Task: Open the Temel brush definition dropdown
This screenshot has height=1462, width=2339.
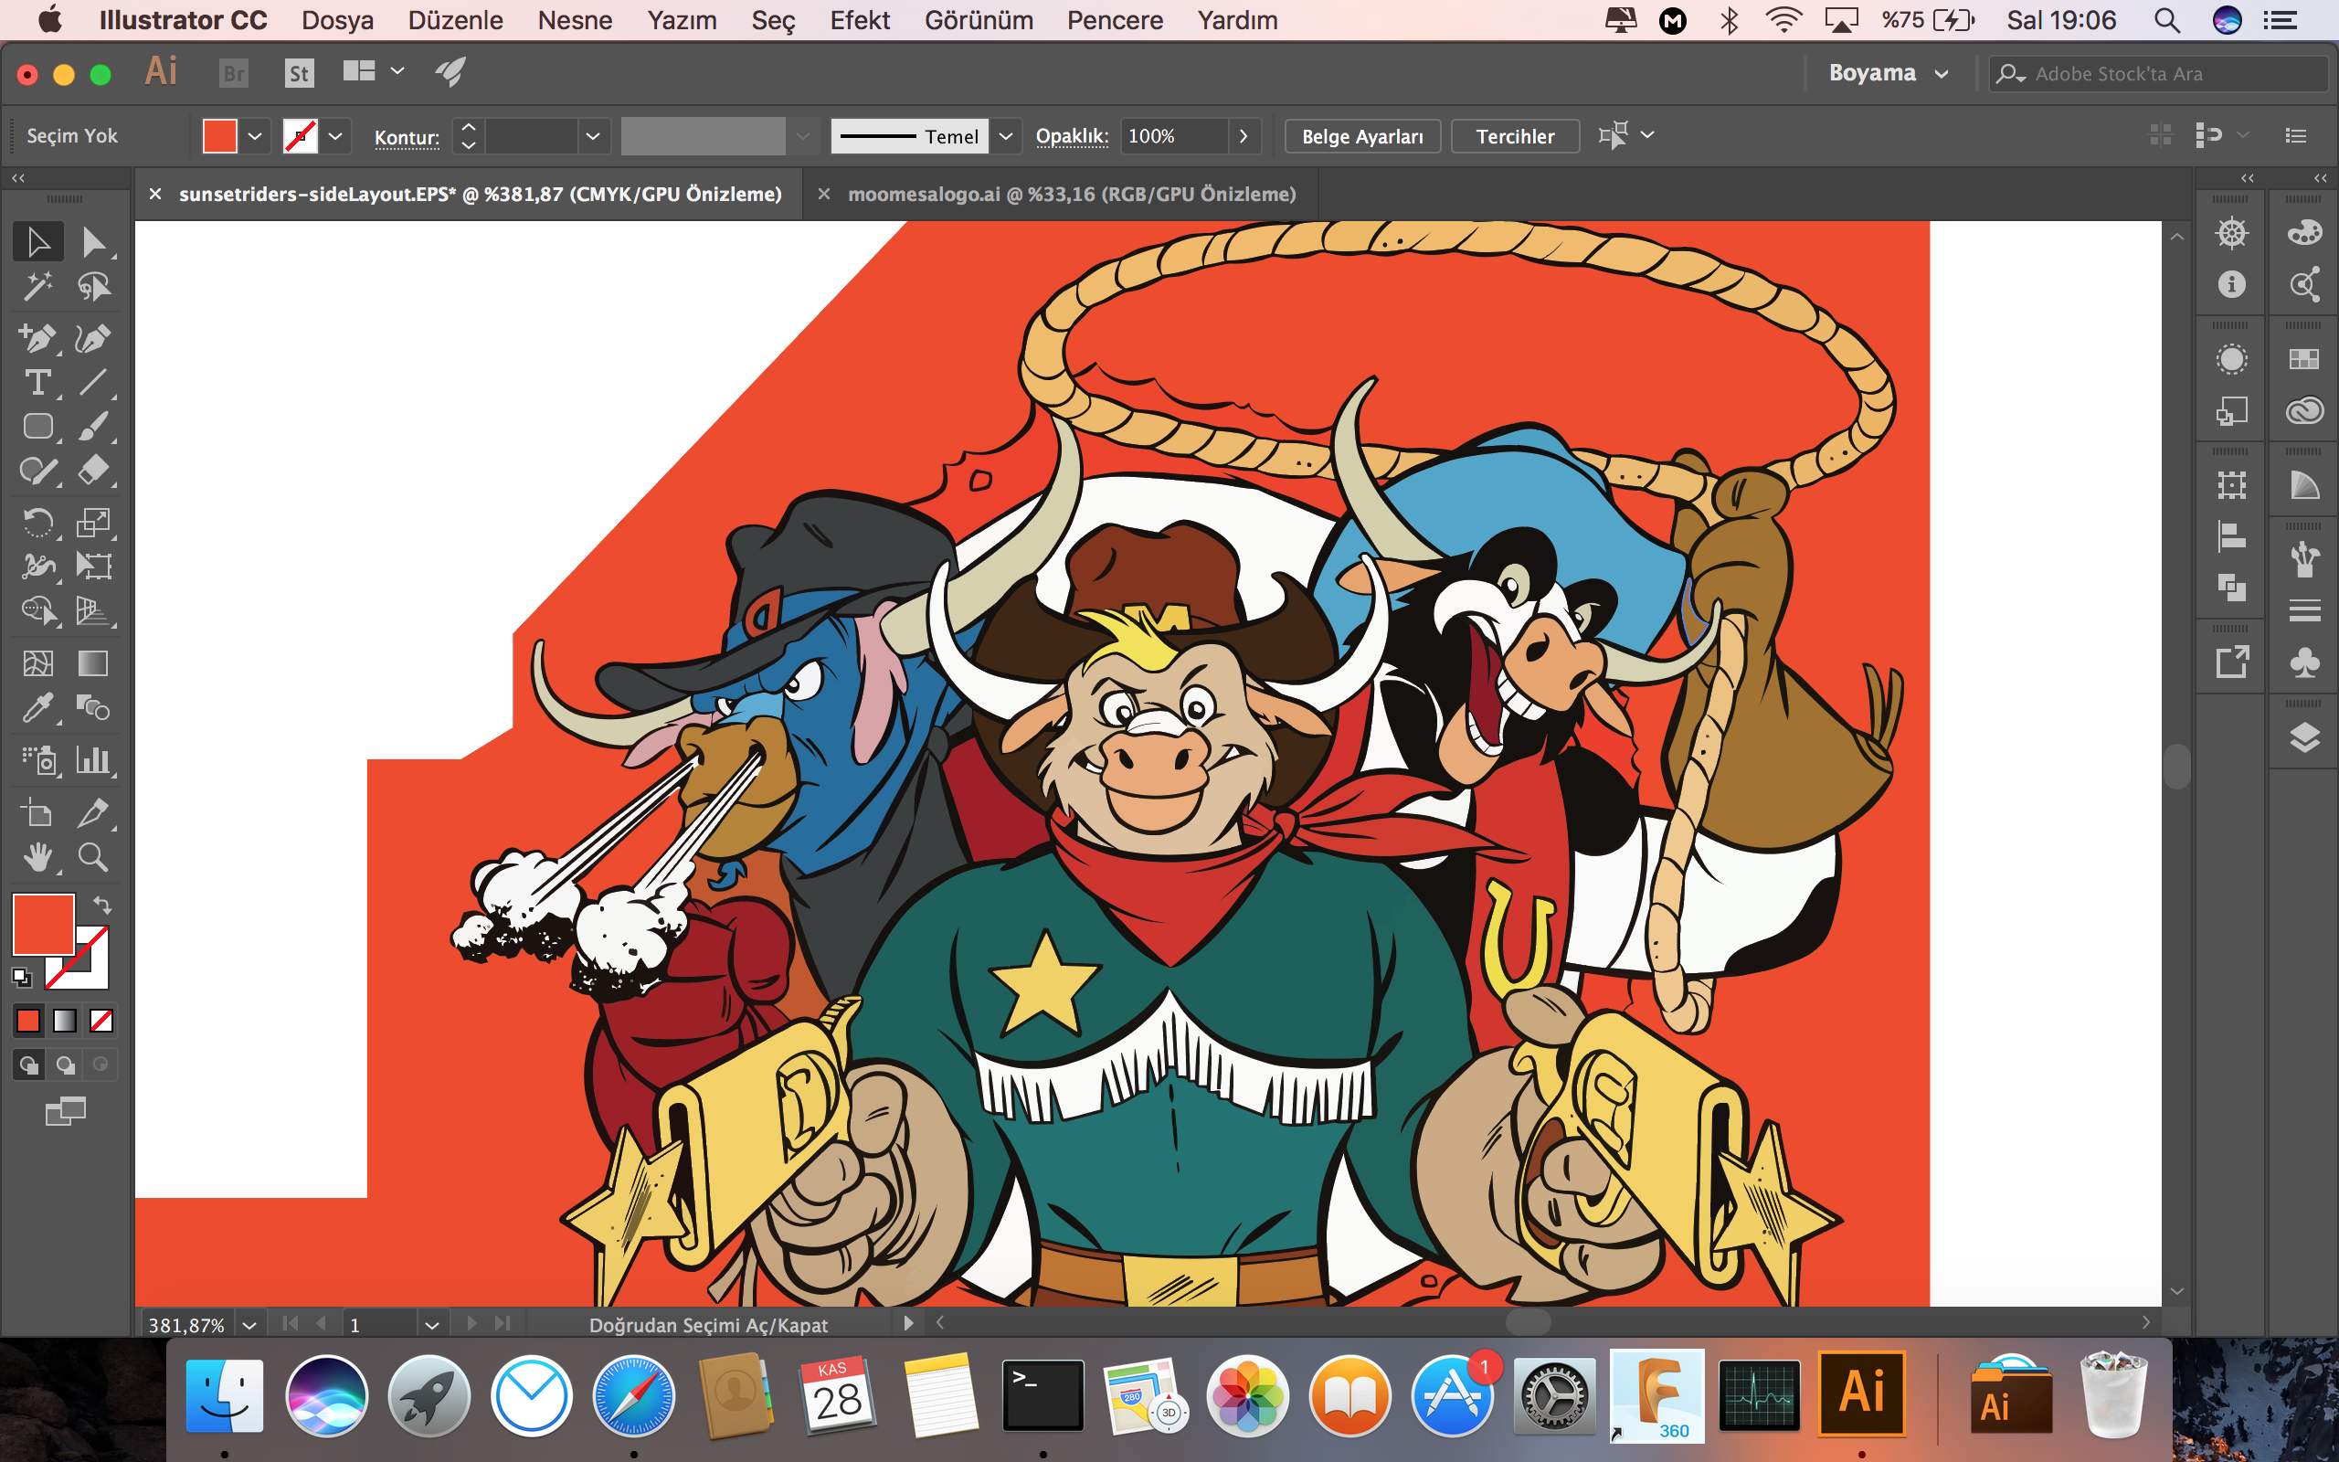Action: [1006, 136]
